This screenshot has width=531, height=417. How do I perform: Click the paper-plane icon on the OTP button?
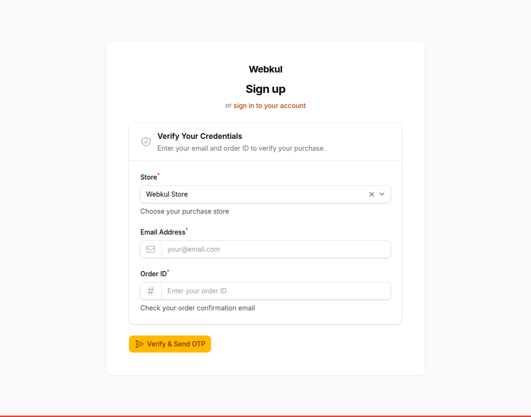click(139, 344)
